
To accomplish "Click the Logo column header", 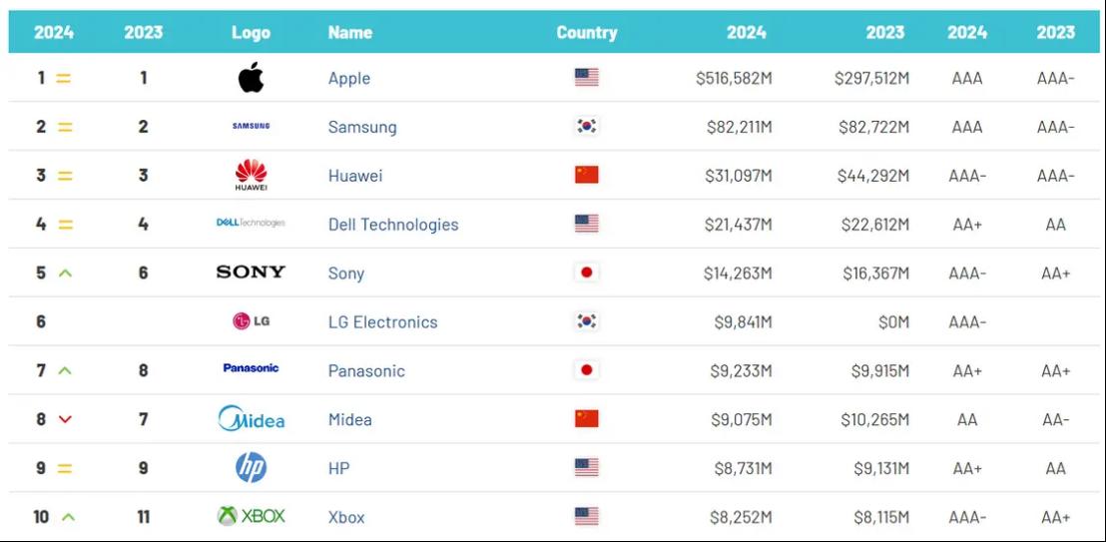I will 251,32.
